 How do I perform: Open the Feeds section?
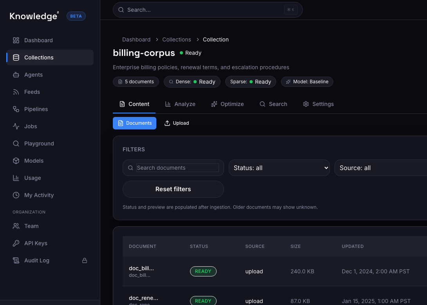(31, 92)
